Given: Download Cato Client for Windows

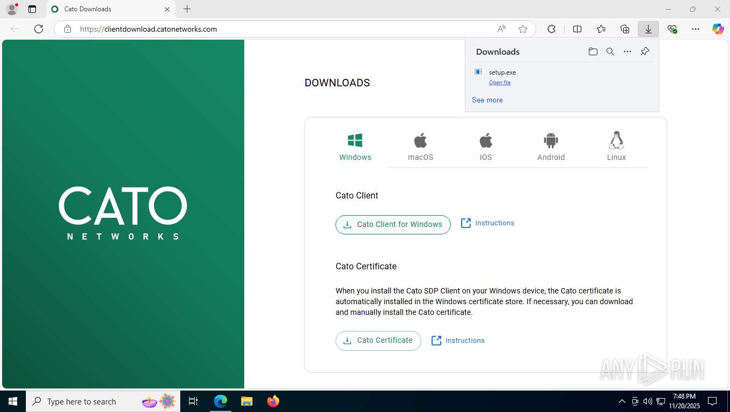Looking at the screenshot, I should (393, 225).
